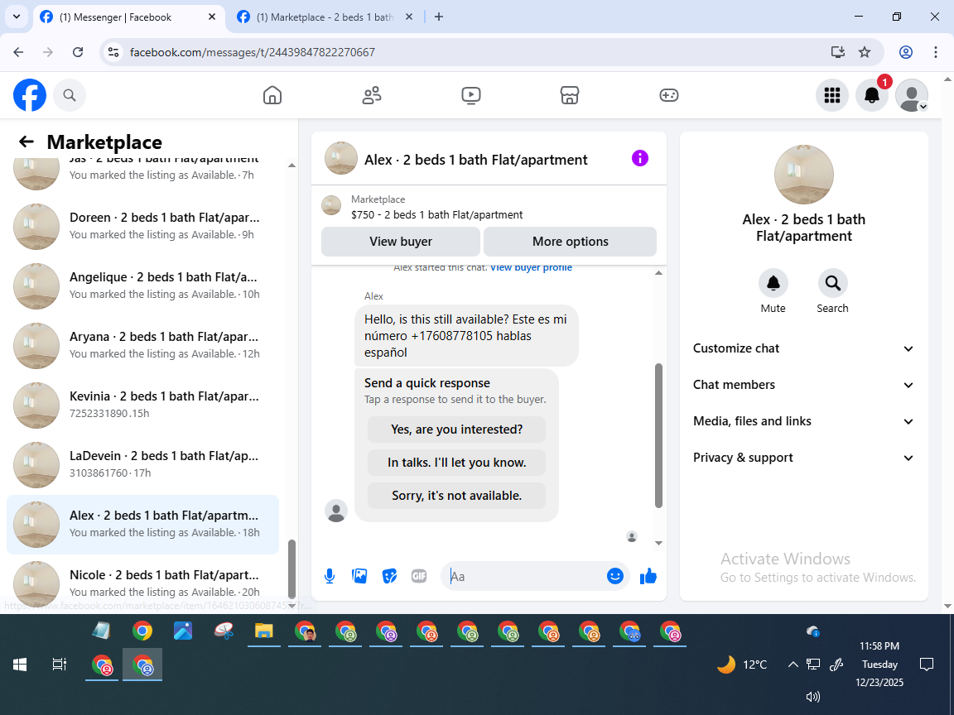Image resolution: width=954 pixels, height=715 pixels.
Task: Open View buyer profile link
Action: [531, 267]
